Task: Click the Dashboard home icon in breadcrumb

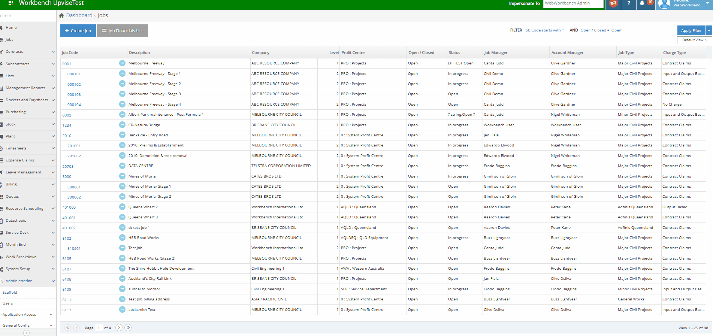Action: point(61,15)
